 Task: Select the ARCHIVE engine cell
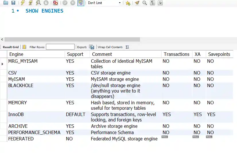36,126
